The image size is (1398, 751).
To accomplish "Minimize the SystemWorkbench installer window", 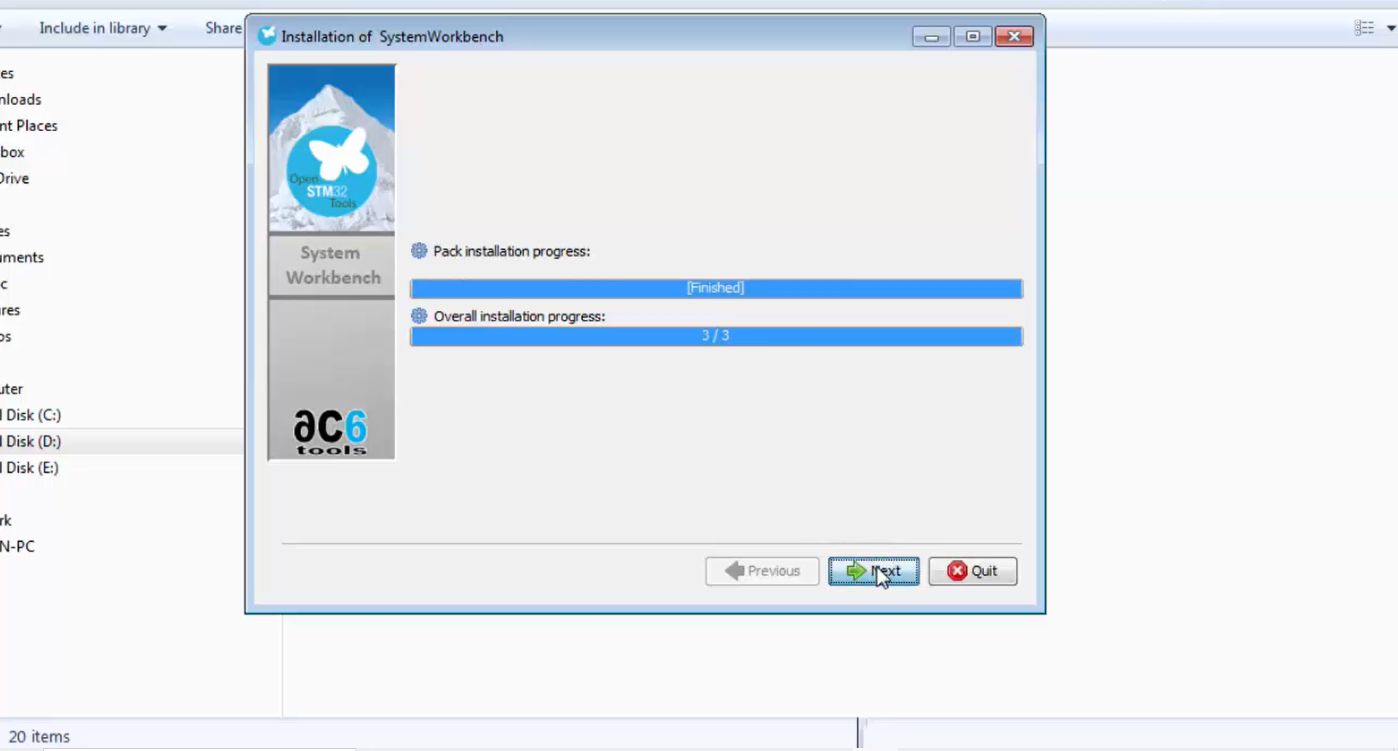I will [x=931, y=36].
